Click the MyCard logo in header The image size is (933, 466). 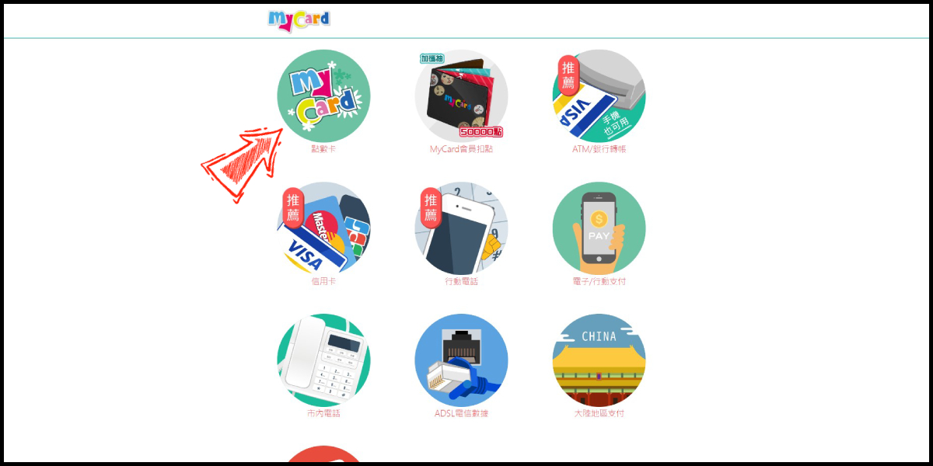click(x=299, y=20)
